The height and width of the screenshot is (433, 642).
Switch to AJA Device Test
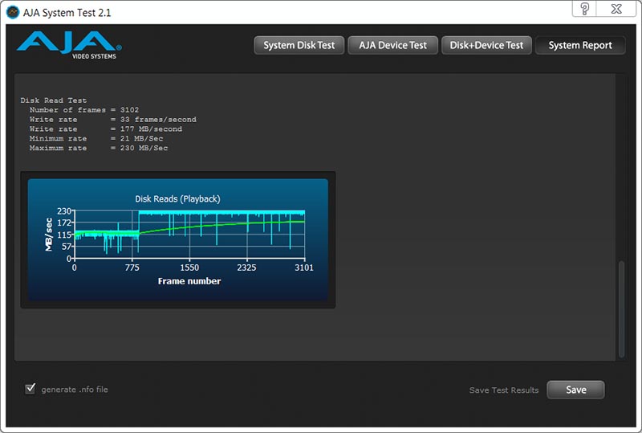(x=392, y=45)
